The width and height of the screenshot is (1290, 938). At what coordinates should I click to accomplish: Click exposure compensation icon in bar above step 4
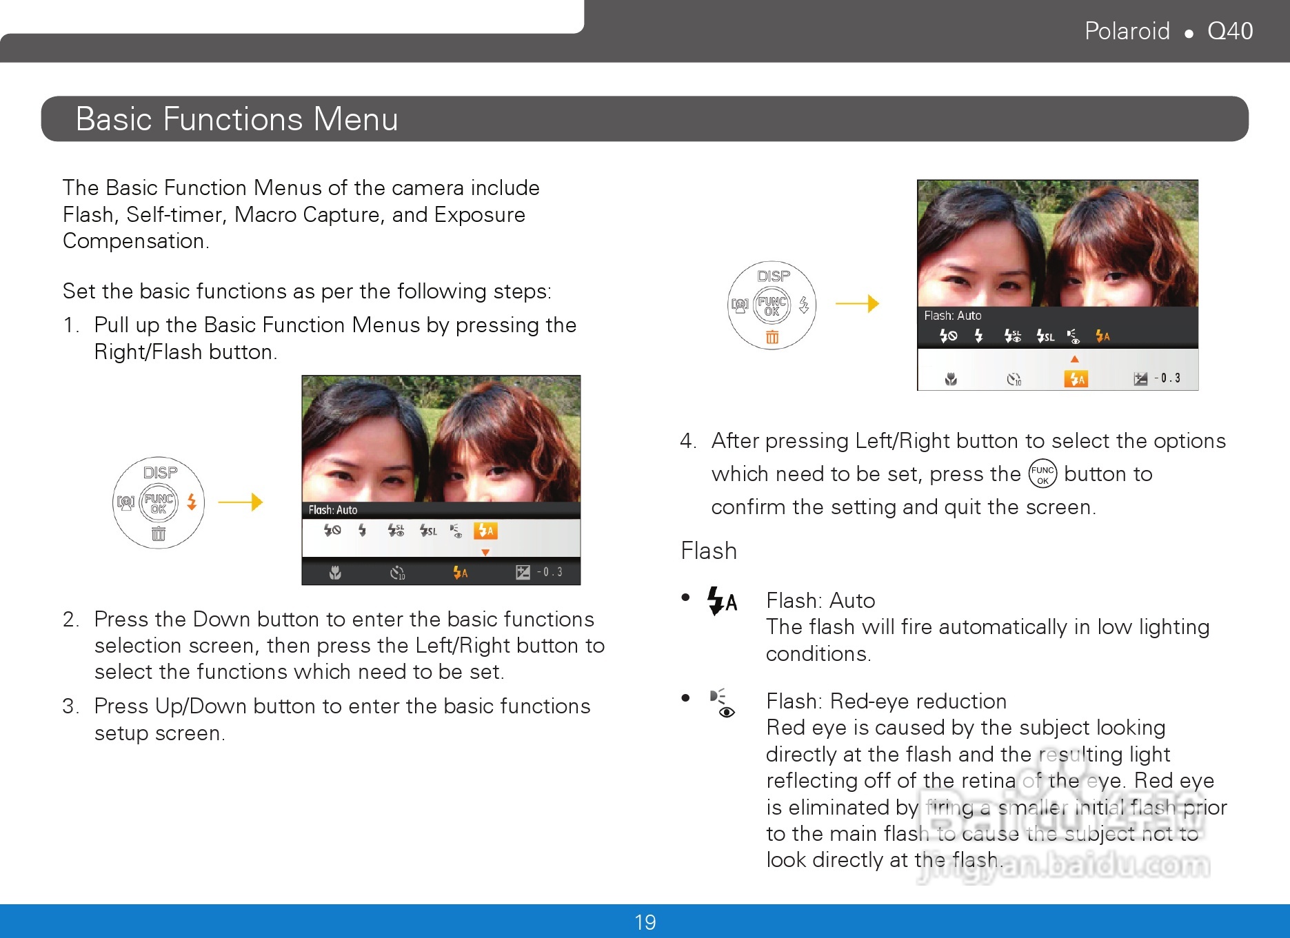(x=1140, y=378)
